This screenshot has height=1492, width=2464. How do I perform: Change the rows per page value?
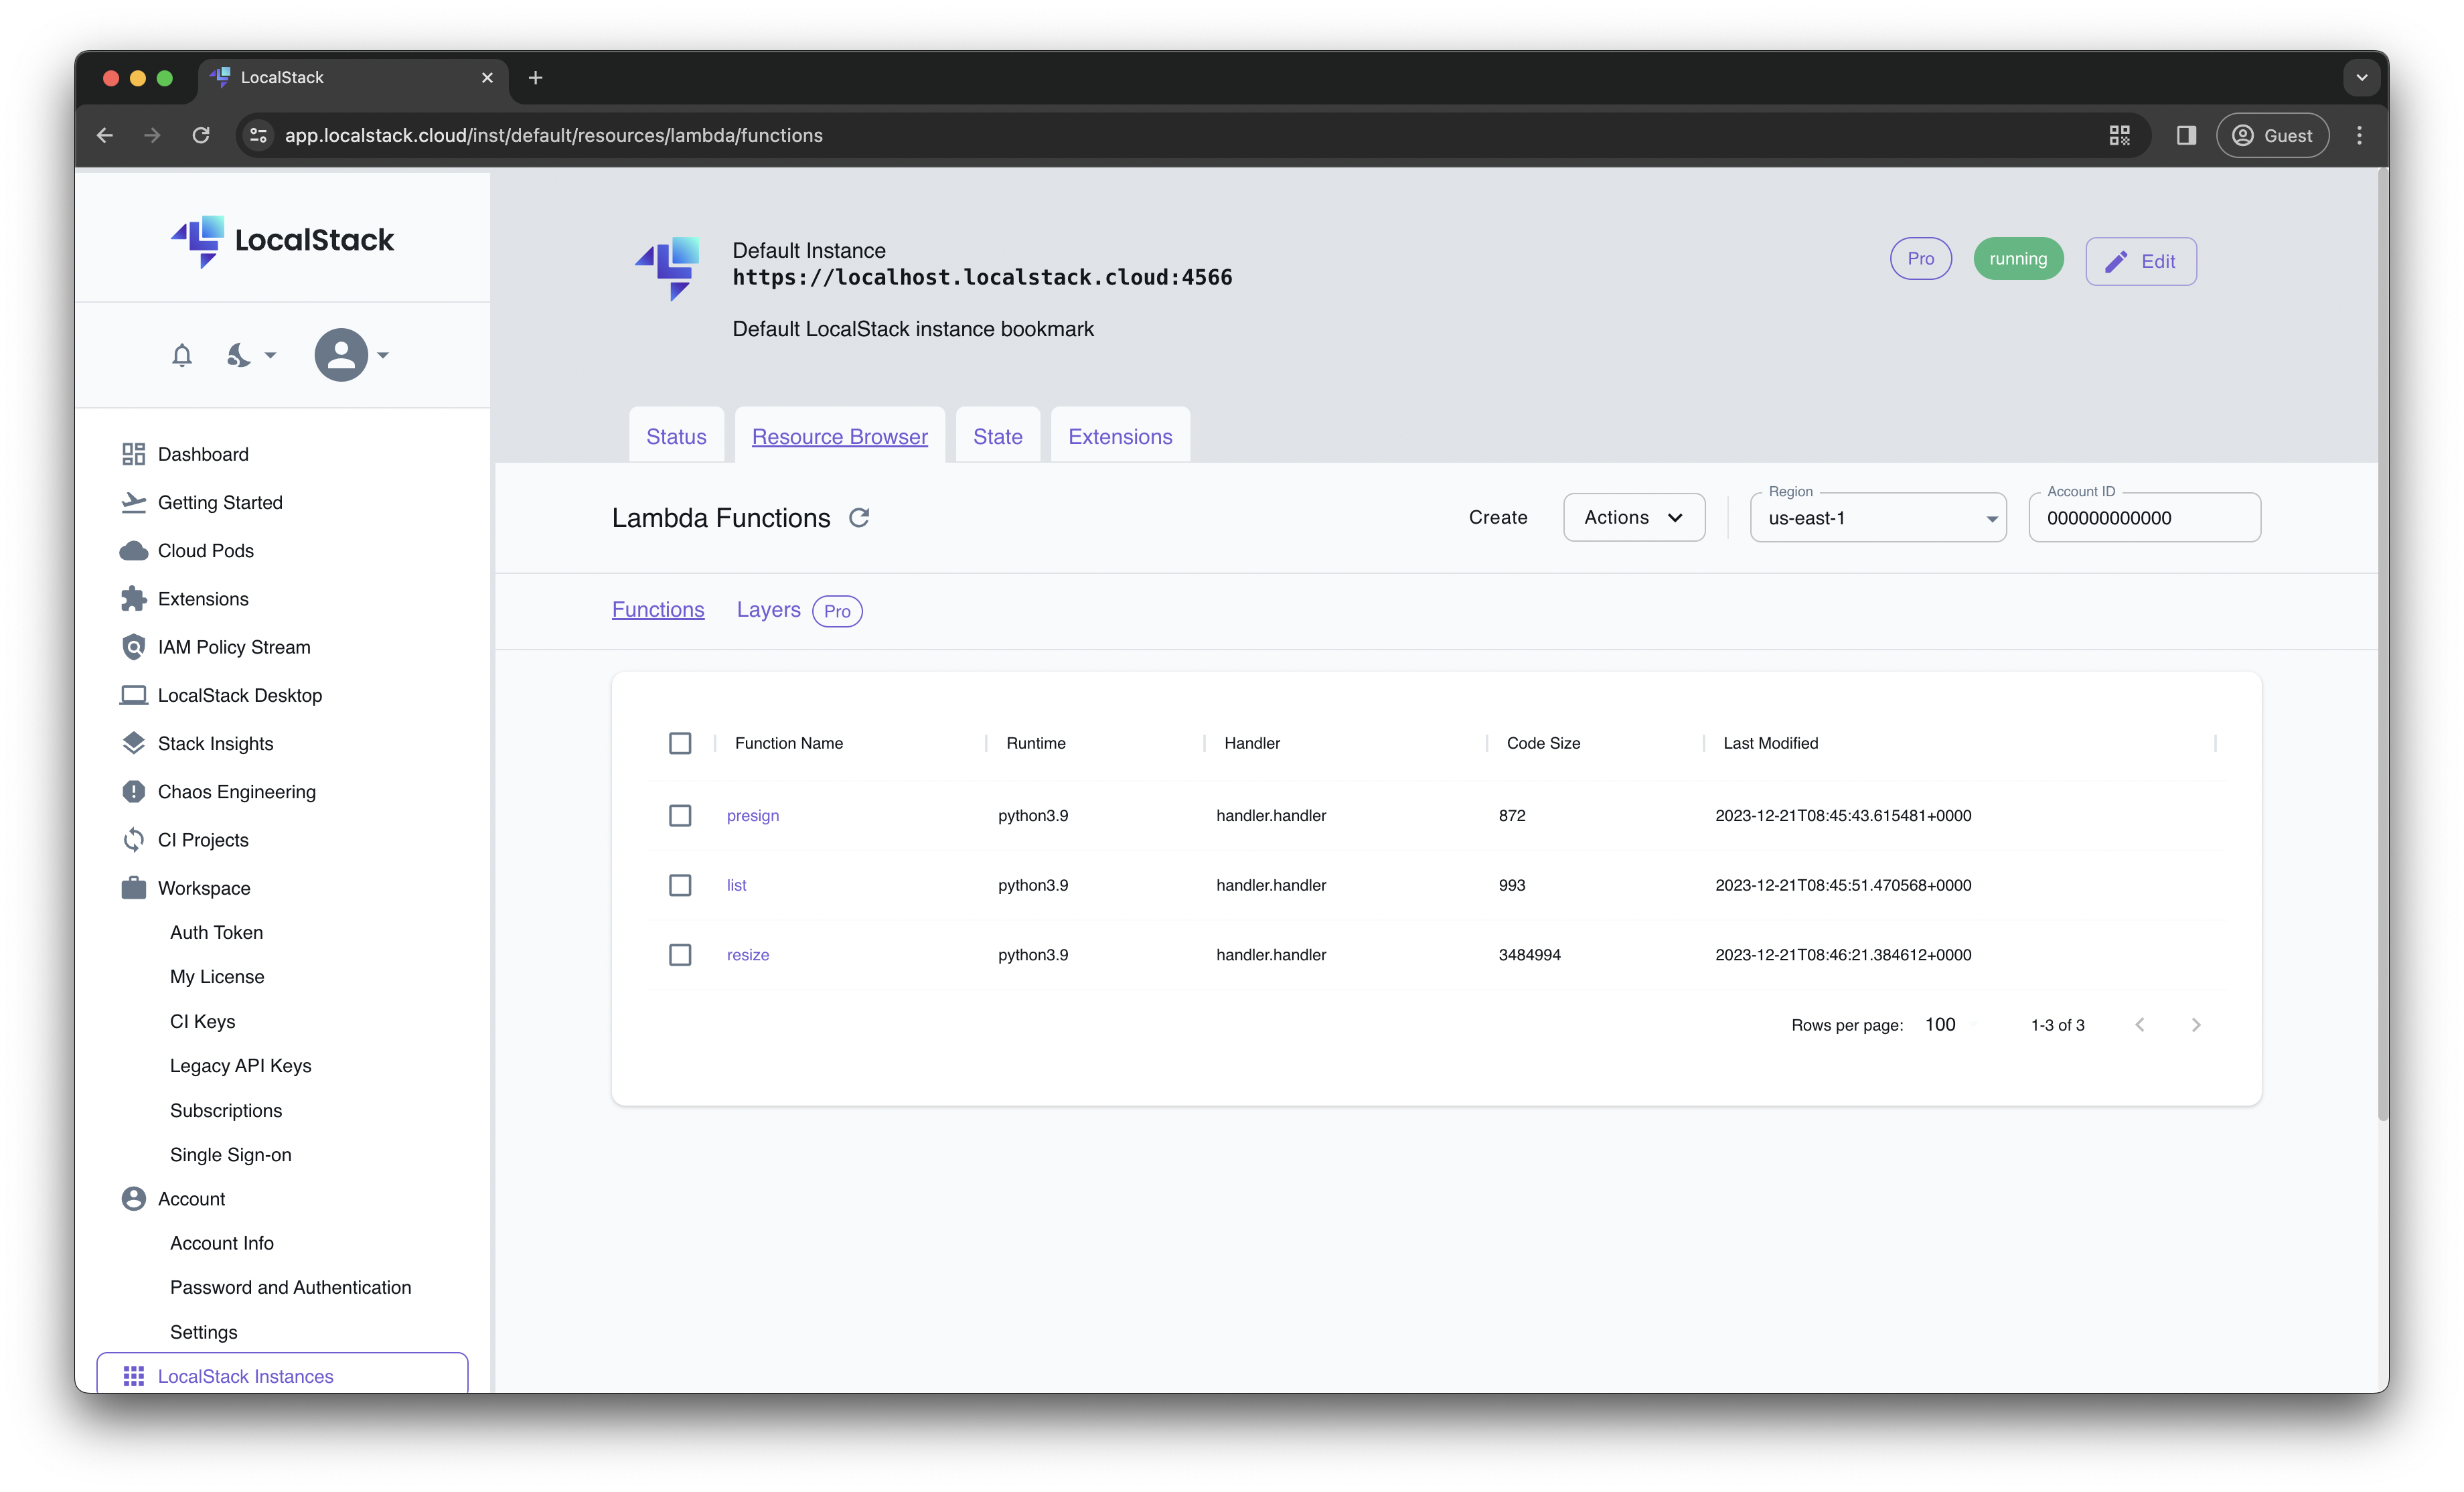point(1944,1024)
